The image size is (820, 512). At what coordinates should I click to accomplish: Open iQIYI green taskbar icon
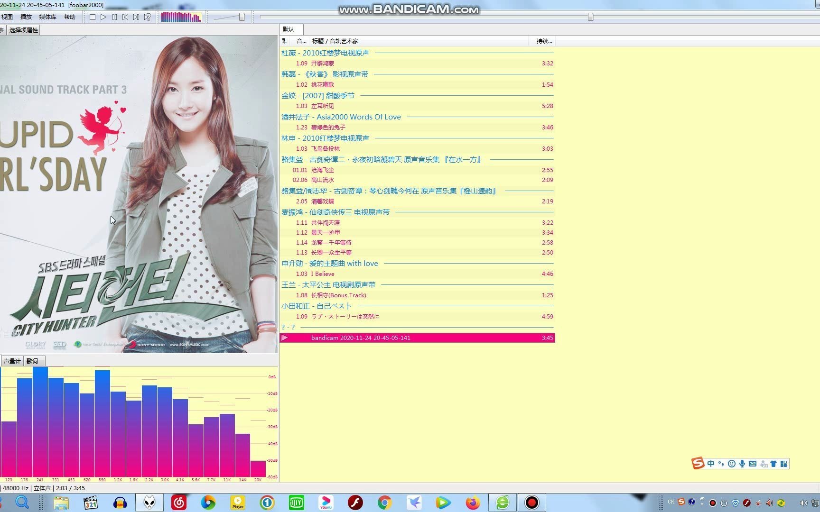click(x=297, y=503)
